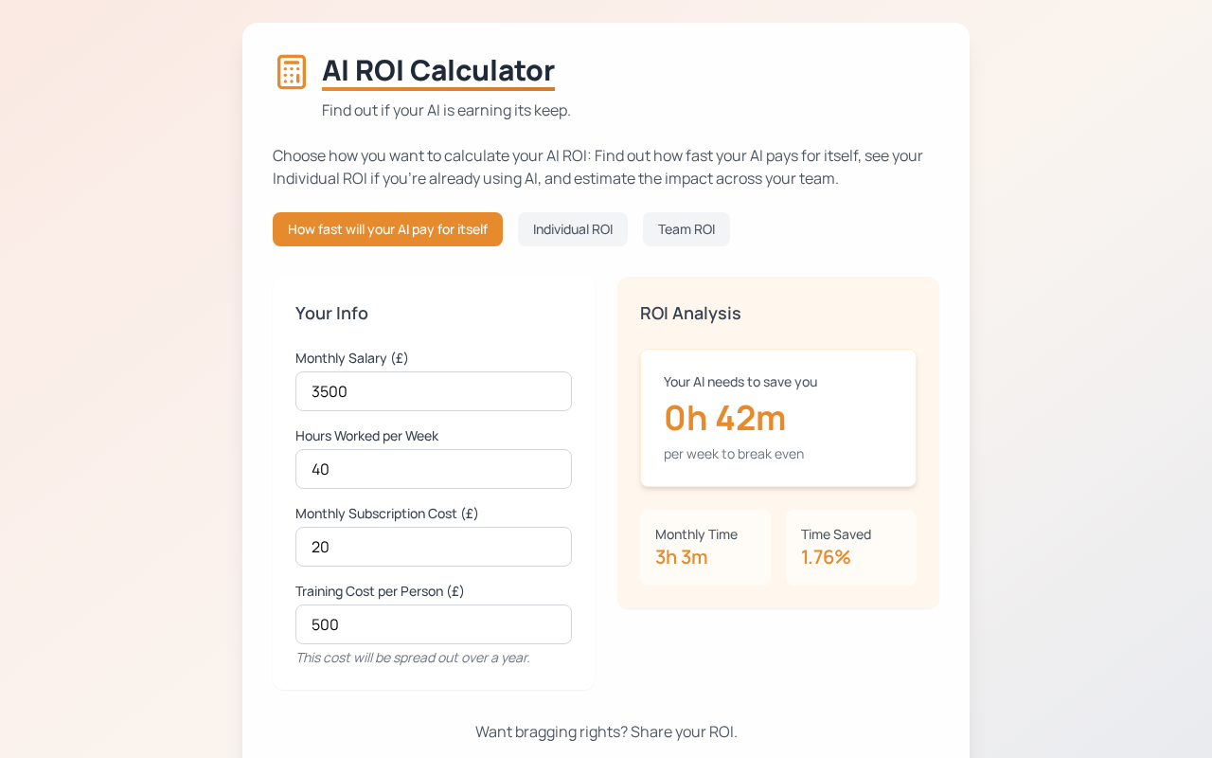The image size is (1212, 758).
Task: Click the Hours Worked per Week label
Action: 366,436
